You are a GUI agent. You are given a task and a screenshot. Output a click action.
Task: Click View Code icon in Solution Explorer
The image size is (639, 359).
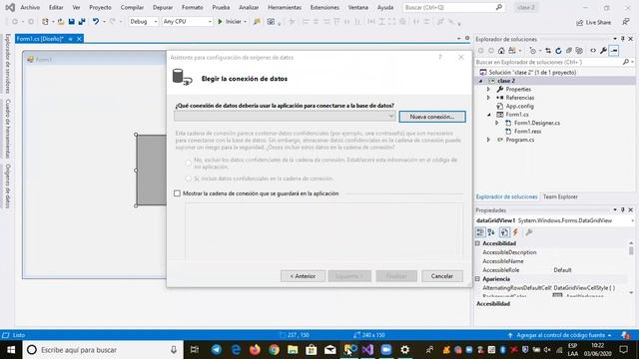[593, 51]
